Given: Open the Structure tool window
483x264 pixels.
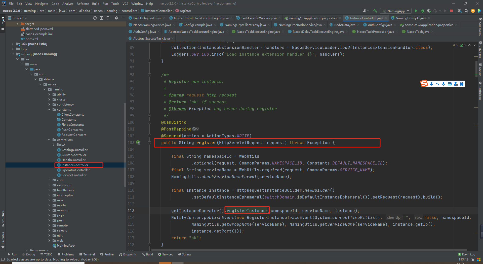Looking at the screenshot, I should point(3,218).
